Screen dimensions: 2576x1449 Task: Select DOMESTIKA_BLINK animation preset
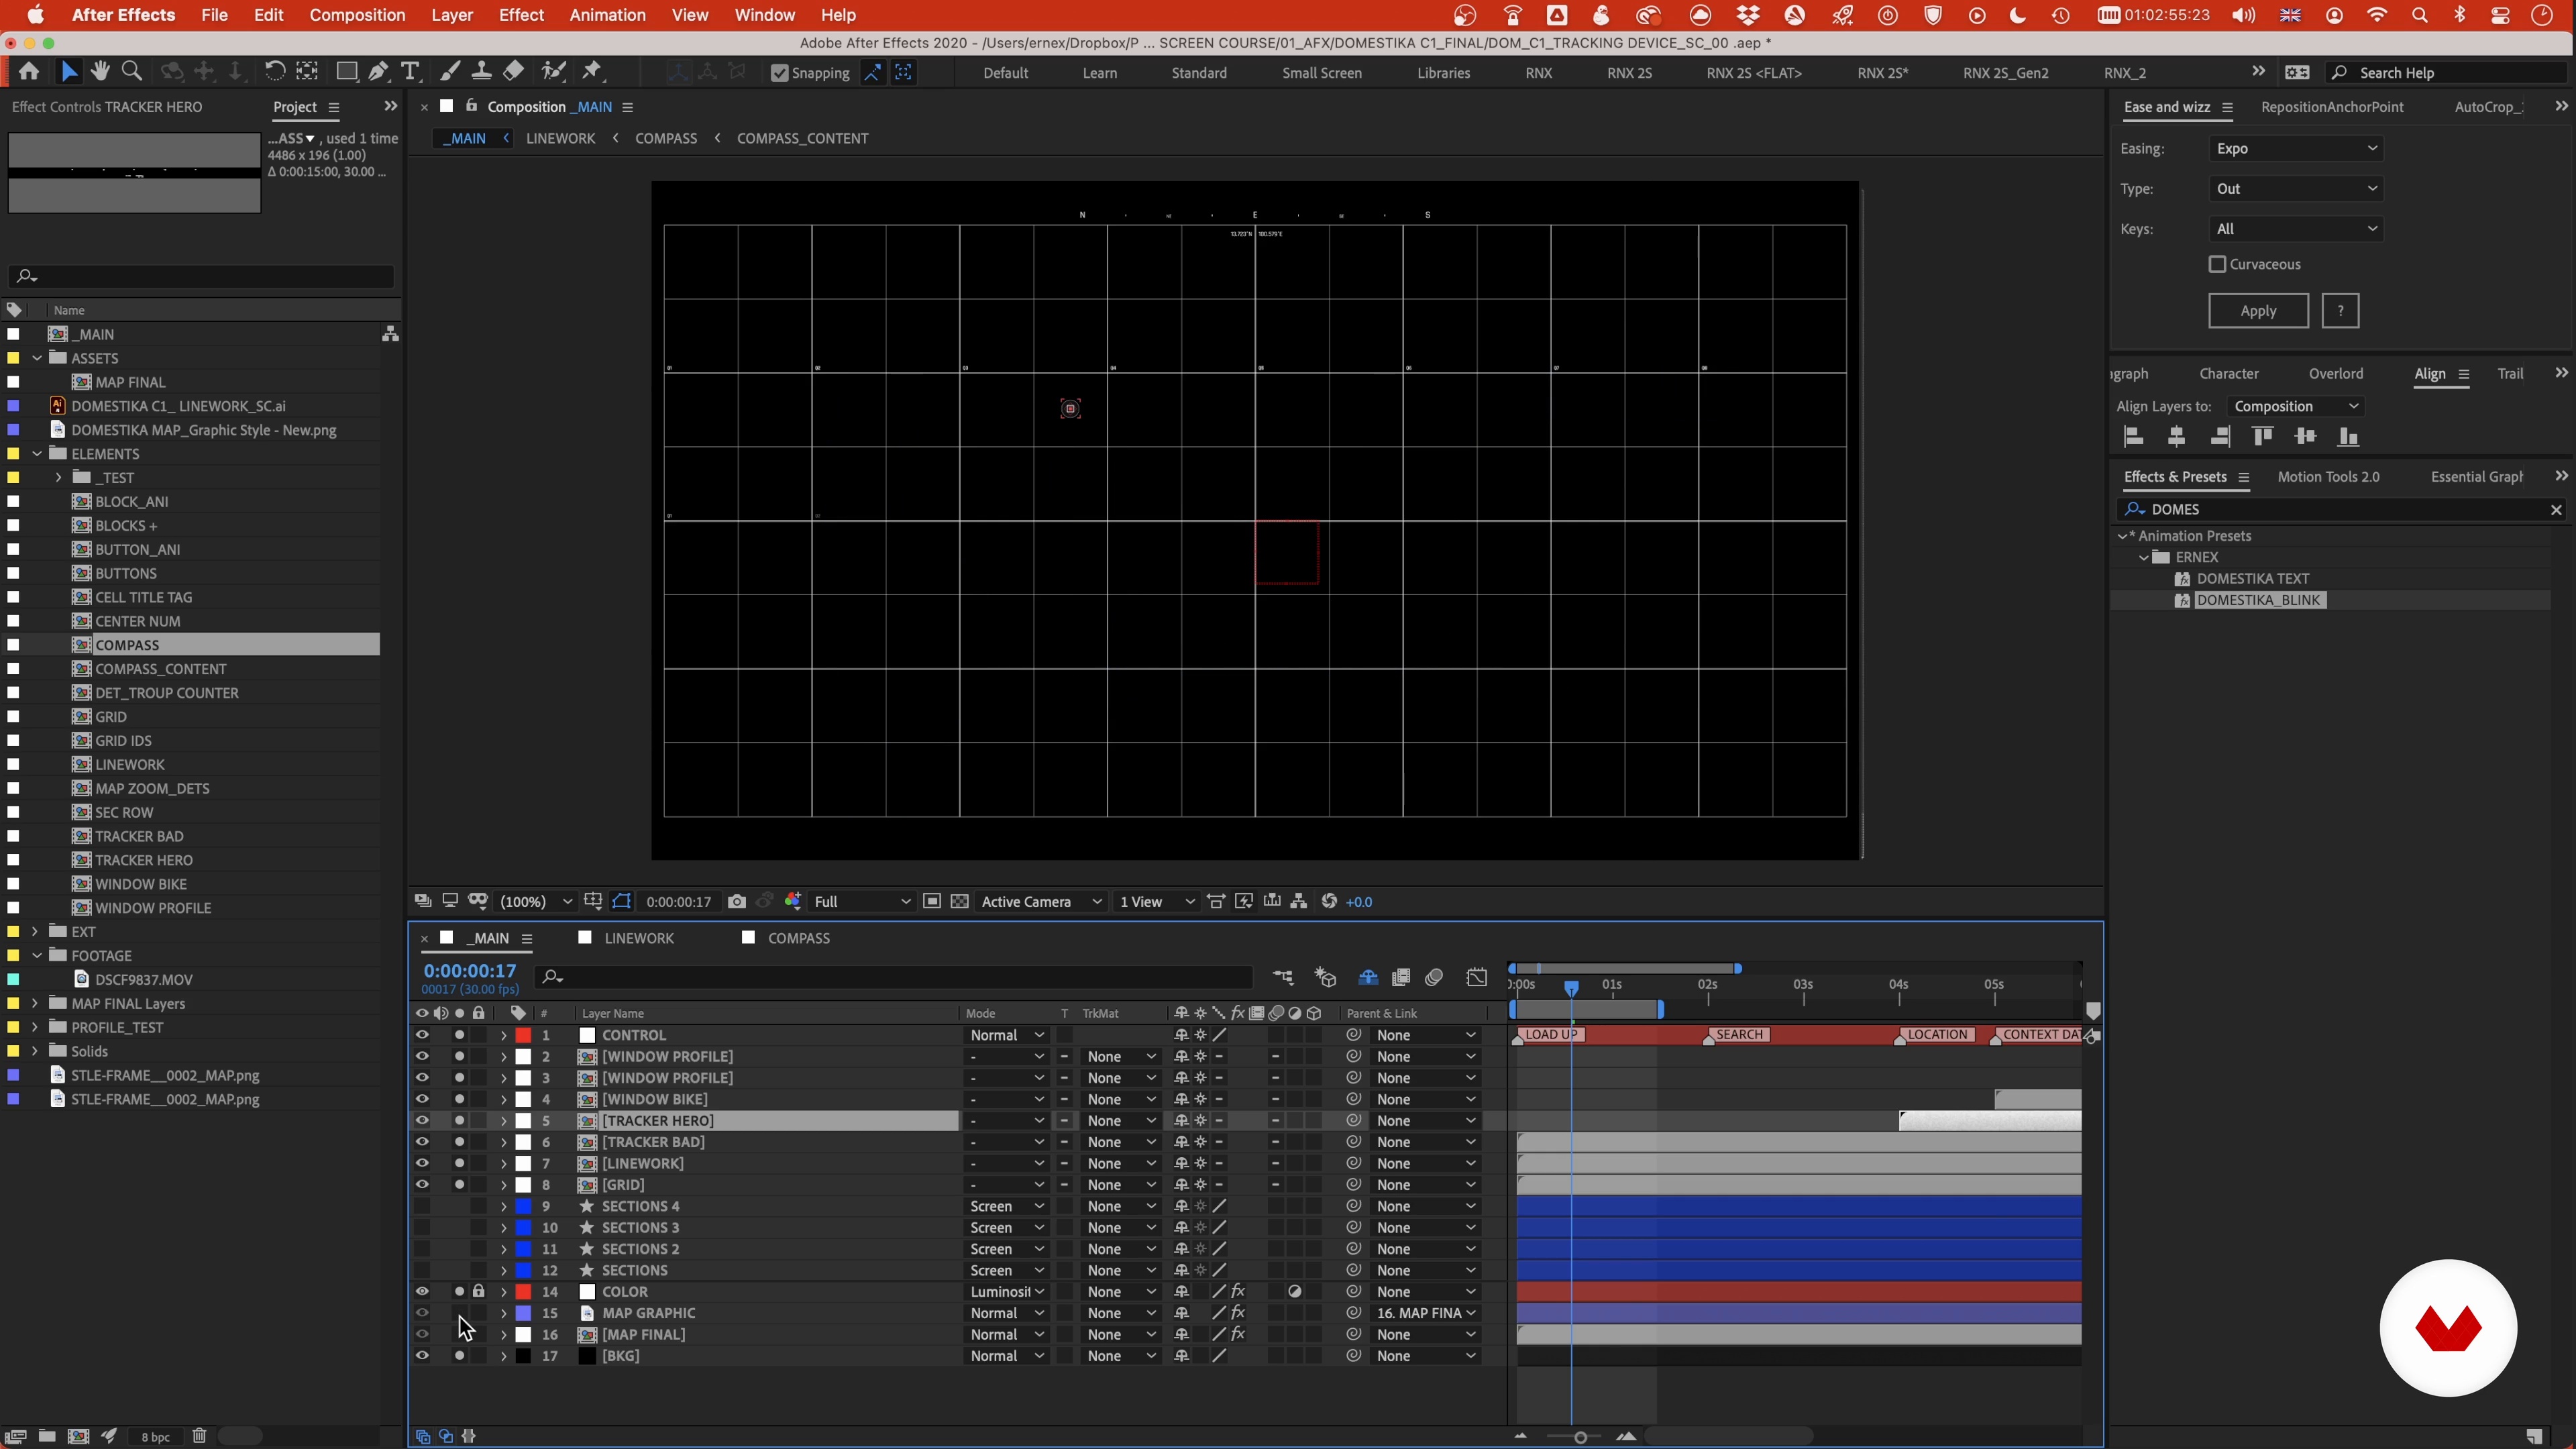(2259, 601)
